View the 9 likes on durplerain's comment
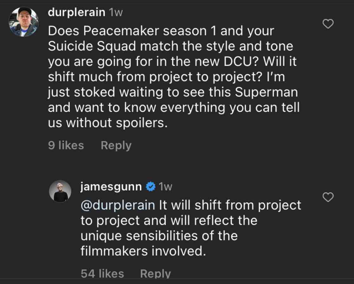The width and height of the screenshot is (354, 284). click(x=66, y=145)
